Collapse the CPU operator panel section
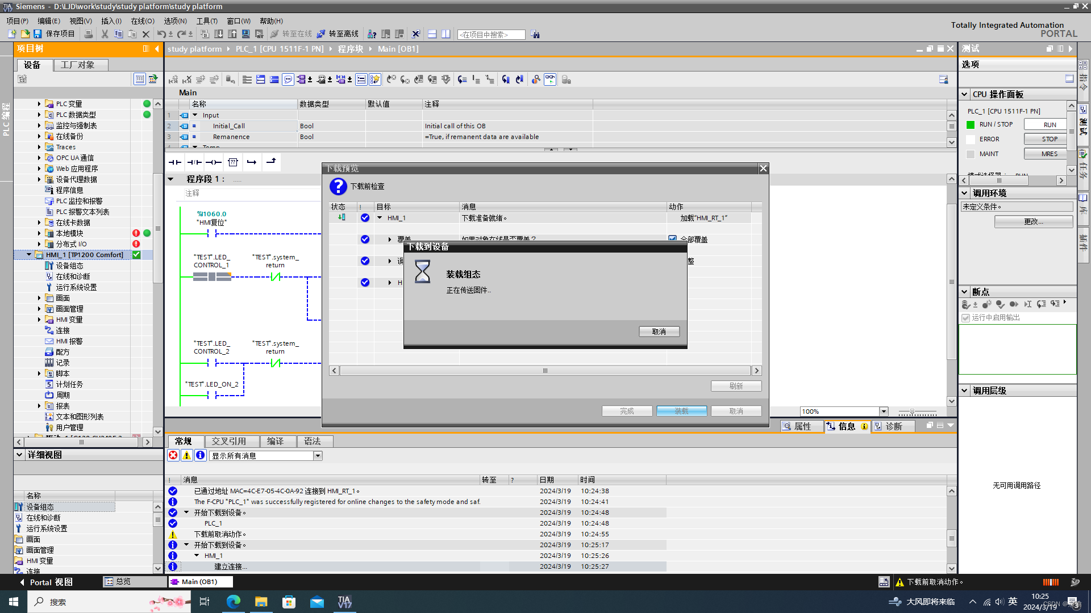The width and height of the screenshot is (1091, 613). click(x=964, y=94)
